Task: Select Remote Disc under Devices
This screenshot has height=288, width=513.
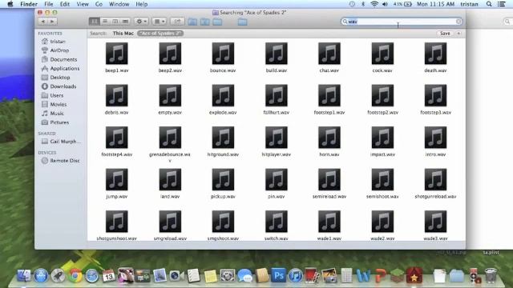Action: tap(61, 161)
